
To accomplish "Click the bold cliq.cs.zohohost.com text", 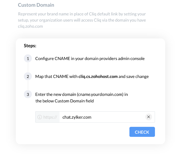I will (x=98, y=77).
